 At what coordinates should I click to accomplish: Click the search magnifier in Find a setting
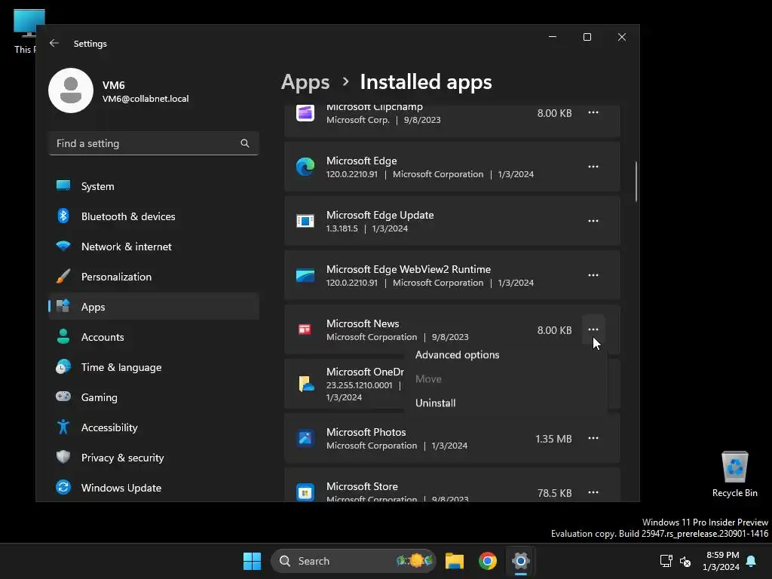pos(245,143)
